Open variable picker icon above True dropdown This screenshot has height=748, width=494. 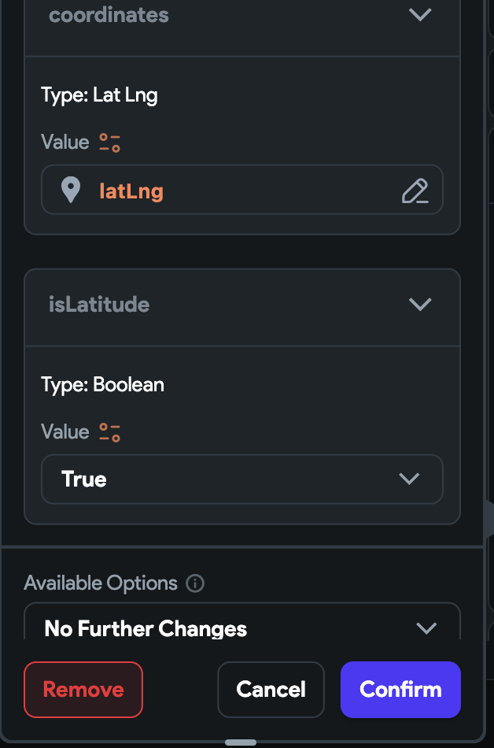point(109,432)
